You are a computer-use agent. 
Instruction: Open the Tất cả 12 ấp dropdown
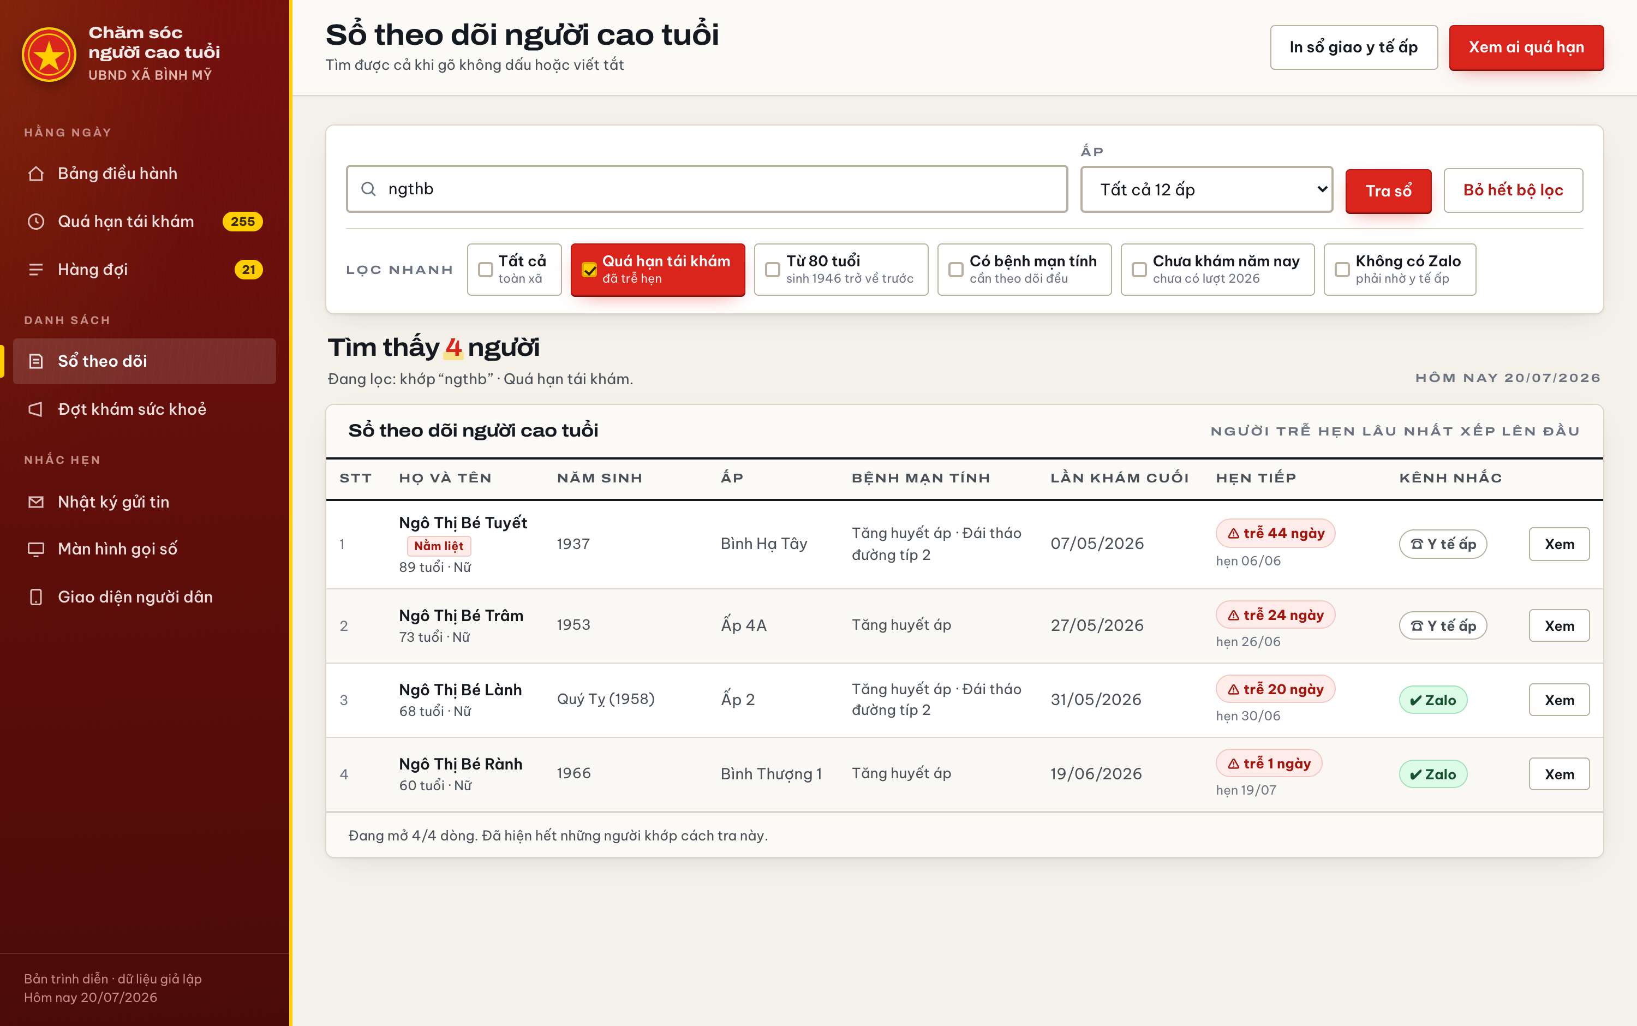(x=1207, y=190)
